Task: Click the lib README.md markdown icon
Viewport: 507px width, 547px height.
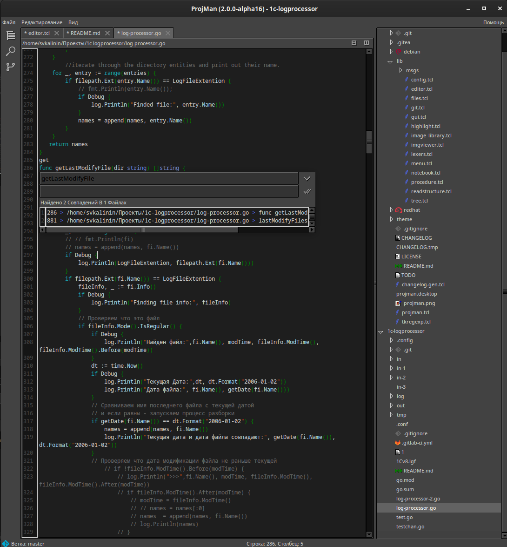Action: click(x=399, y=266)
